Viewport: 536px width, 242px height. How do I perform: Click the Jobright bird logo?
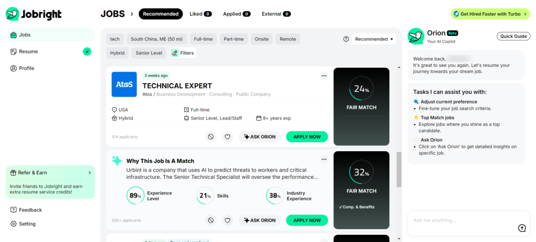[13, 14]
